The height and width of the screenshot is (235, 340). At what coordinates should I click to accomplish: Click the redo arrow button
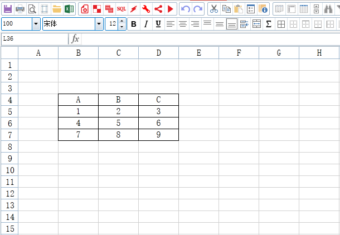click(x=198, y=9)
